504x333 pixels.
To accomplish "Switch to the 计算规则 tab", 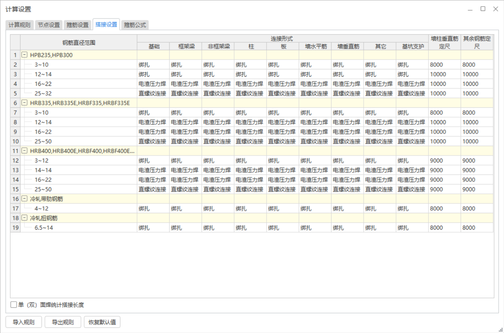I will [x=20, y=25].
